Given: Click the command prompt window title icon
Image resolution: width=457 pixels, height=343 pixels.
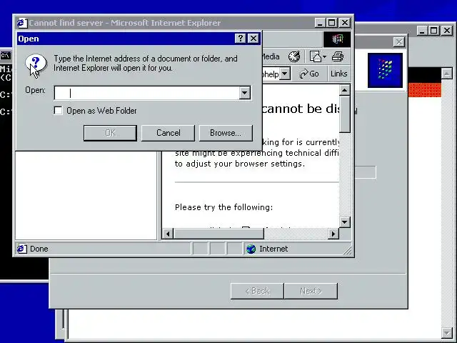Looking at the screenshot, I should click(x=6, y=55).
